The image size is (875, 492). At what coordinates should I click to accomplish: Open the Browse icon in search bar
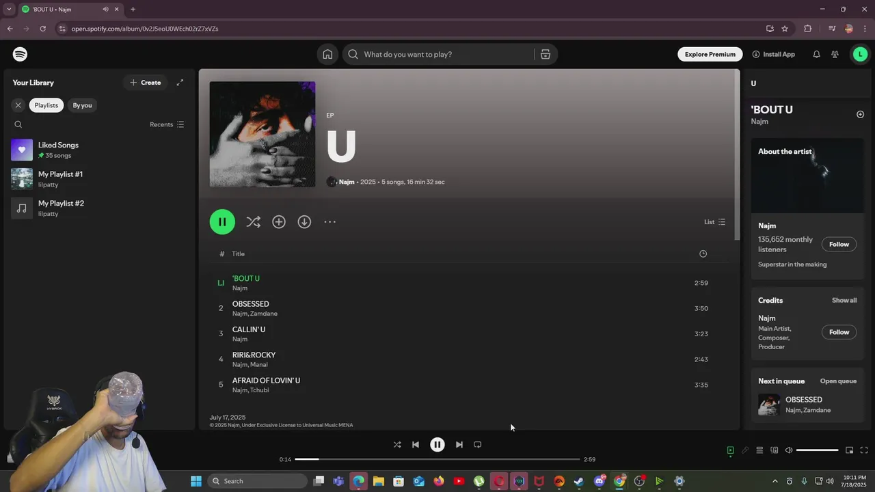coord(545,54)
